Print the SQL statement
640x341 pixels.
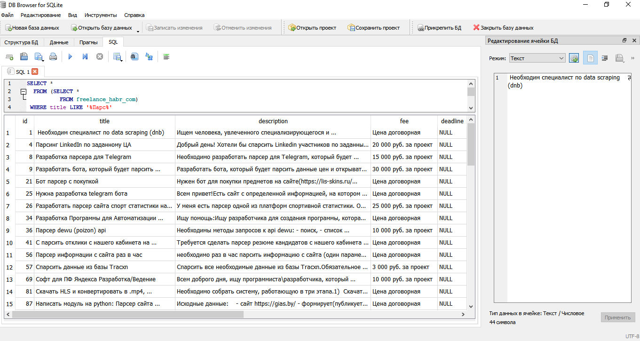pyautogui.click(x=54, y=56)
